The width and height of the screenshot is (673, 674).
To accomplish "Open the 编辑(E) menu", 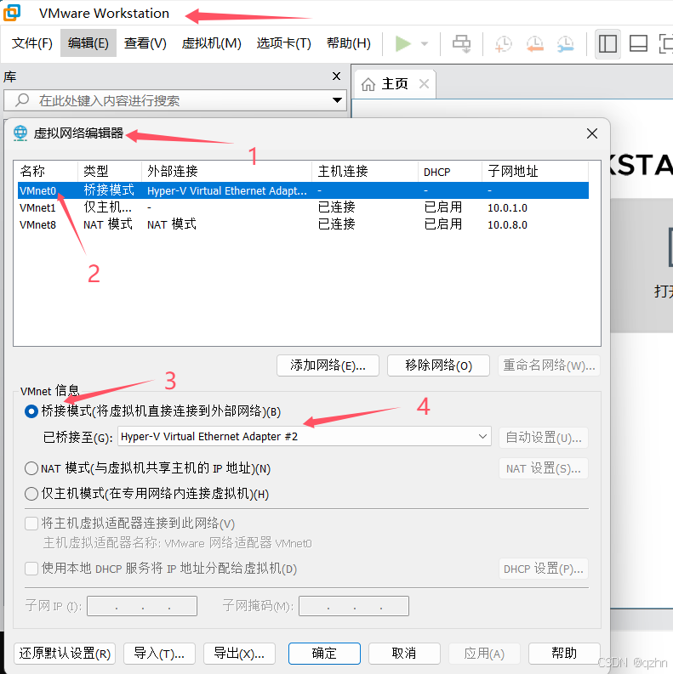I will click(x=88, y=43).
